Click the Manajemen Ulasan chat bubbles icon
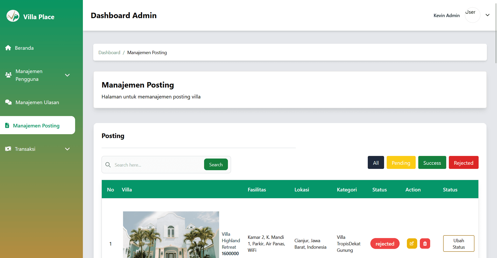 (8, 102)
